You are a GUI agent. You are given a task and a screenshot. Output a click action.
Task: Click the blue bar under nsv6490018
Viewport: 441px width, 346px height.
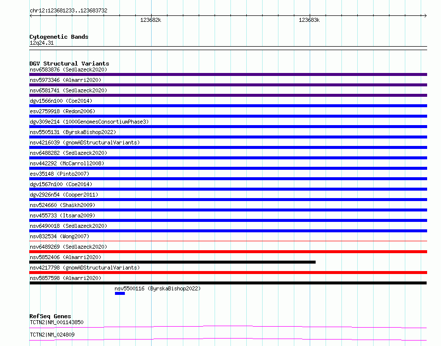pyautogui.click(x=228, y=231)
